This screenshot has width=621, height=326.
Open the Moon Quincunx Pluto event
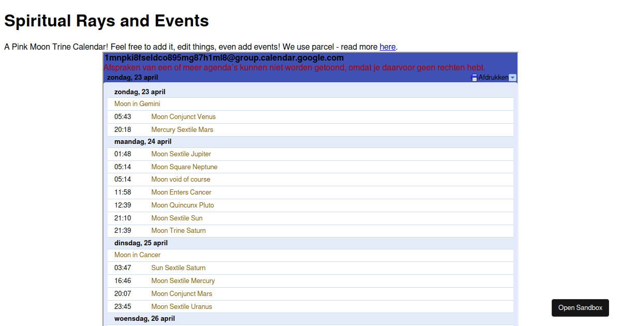point(182,205)
